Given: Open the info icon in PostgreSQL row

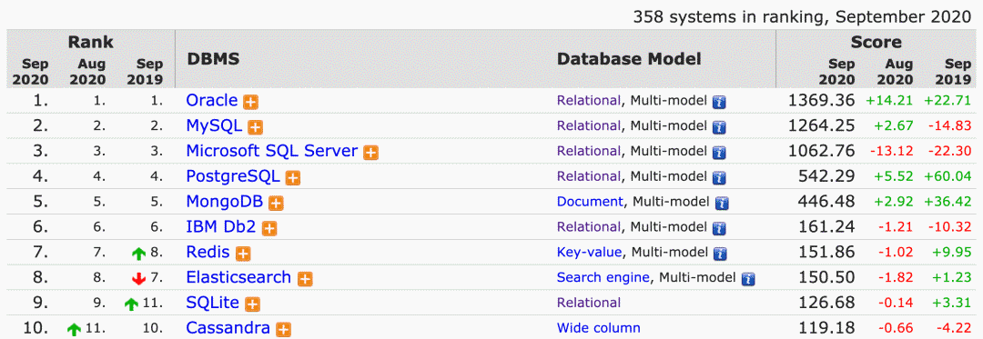Looking at the screenshot, I should click(719, 178).
